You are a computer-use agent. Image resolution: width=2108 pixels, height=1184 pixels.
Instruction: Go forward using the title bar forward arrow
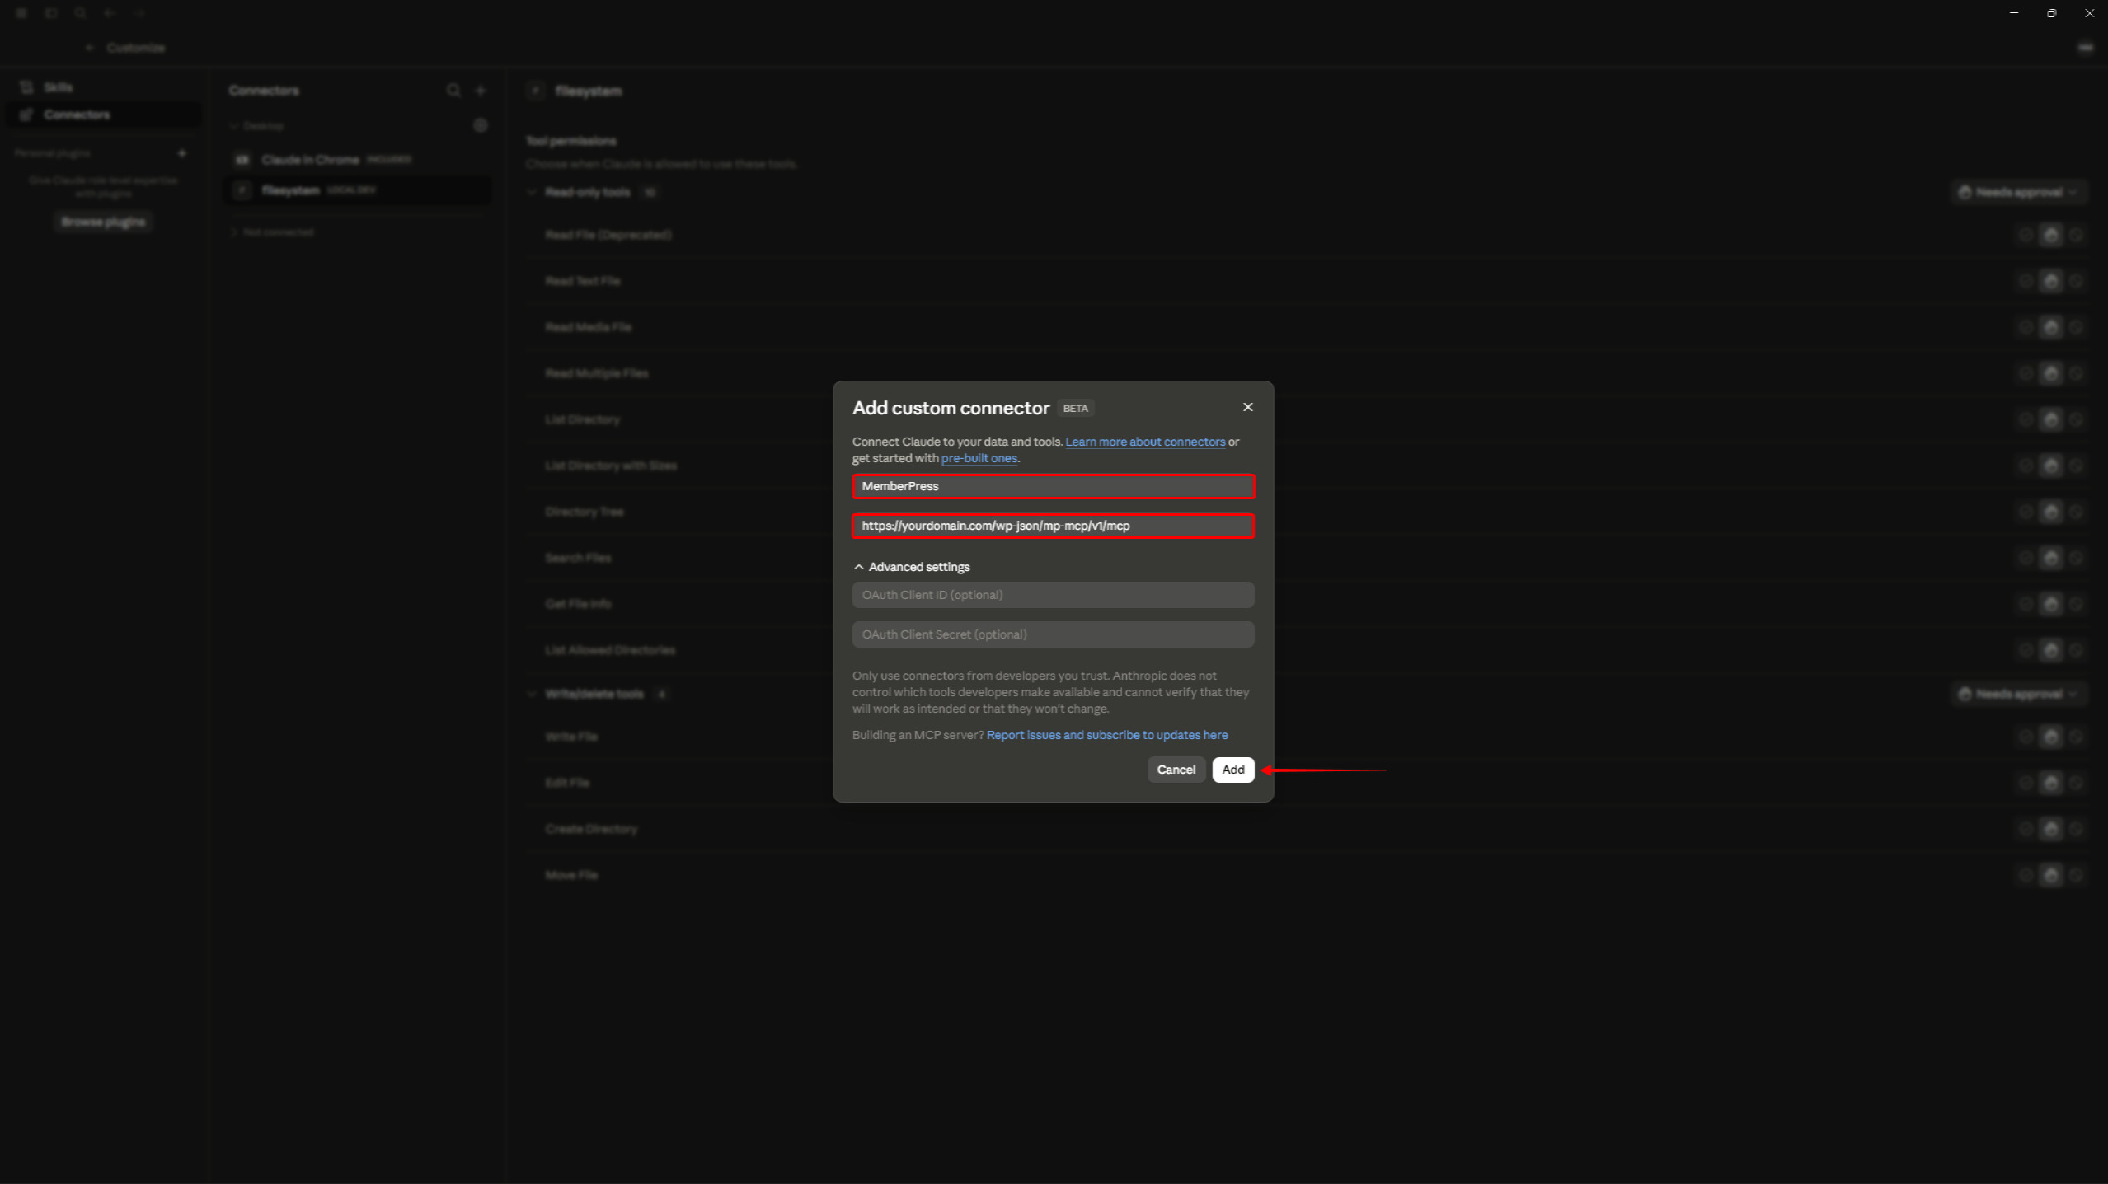[x=138, y=13]
